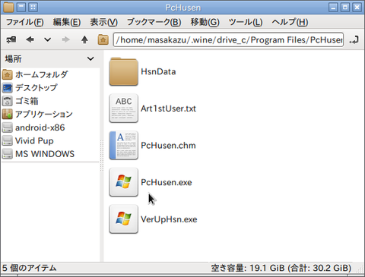
Task: Click the PcHusen.chm file name
Action: (168, 146)
